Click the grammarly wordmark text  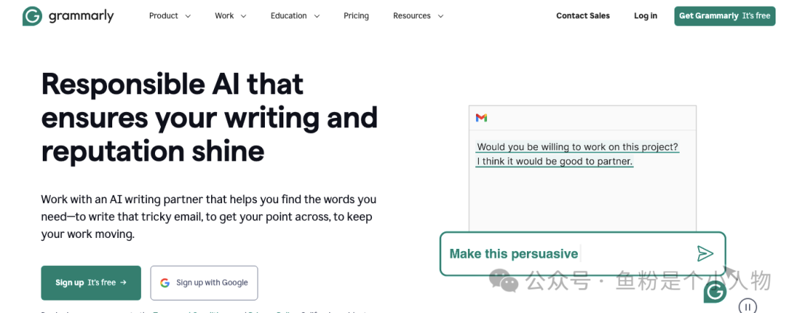click(81, 16)
